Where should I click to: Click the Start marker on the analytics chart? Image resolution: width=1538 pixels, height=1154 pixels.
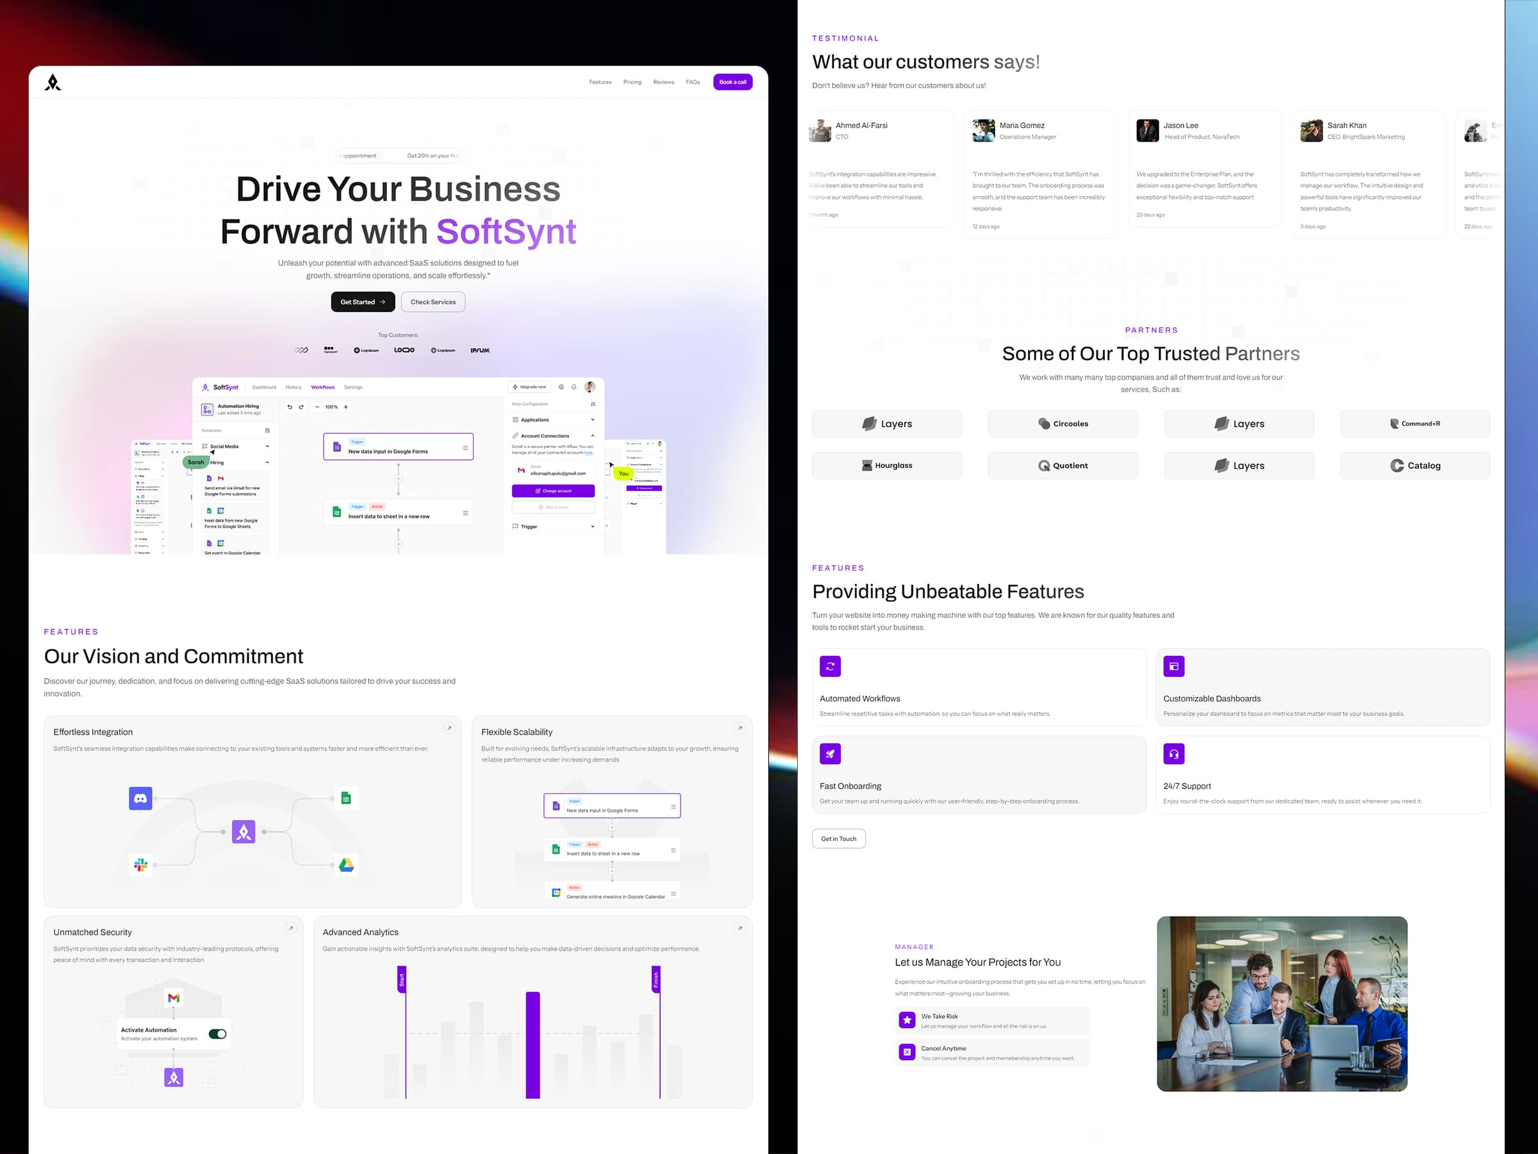[x=401, y=980]
